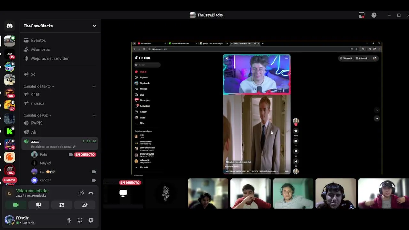Image resolution: width=409 pixels, height=230 pixels.
Task: Start an activity button
Action: pyautogui.click(x=62, y=205)
